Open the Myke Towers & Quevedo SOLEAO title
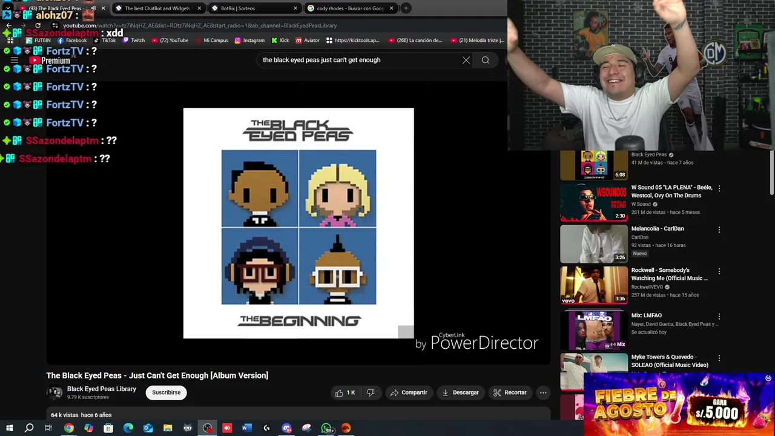The width and height of the screenshot is (775, 436). pyautogui.click(x=670, y=361)
